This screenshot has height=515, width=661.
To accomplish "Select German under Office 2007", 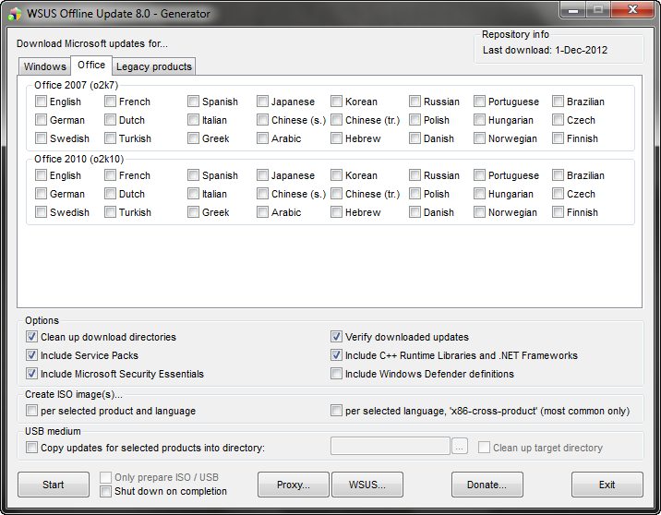I will [x=41, y=120].
